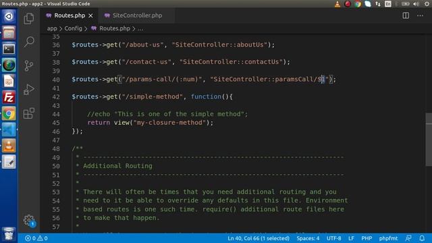This screenshot has height=243, width=432.
Task: Open the Trash from the dock
Action: pos(9,234)
